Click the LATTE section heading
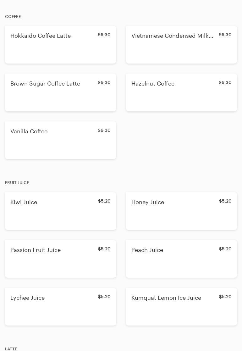 pyautogui.click(x=11, y=349)
